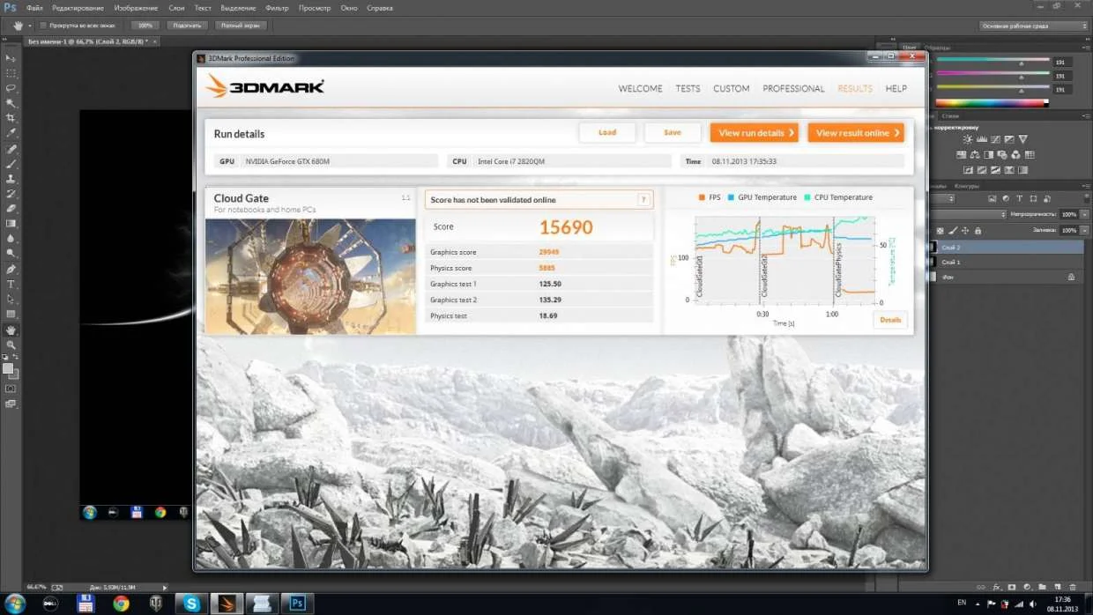This screenshot has height=615, width=1093.
Task: Open the Hand tool preset picker arrow
Action: tap(29, 26)
